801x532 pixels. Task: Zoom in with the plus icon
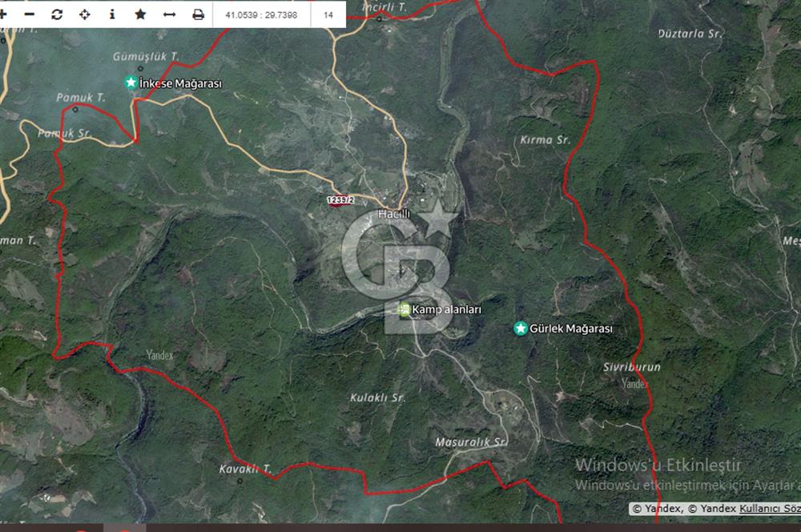[4, 14]
